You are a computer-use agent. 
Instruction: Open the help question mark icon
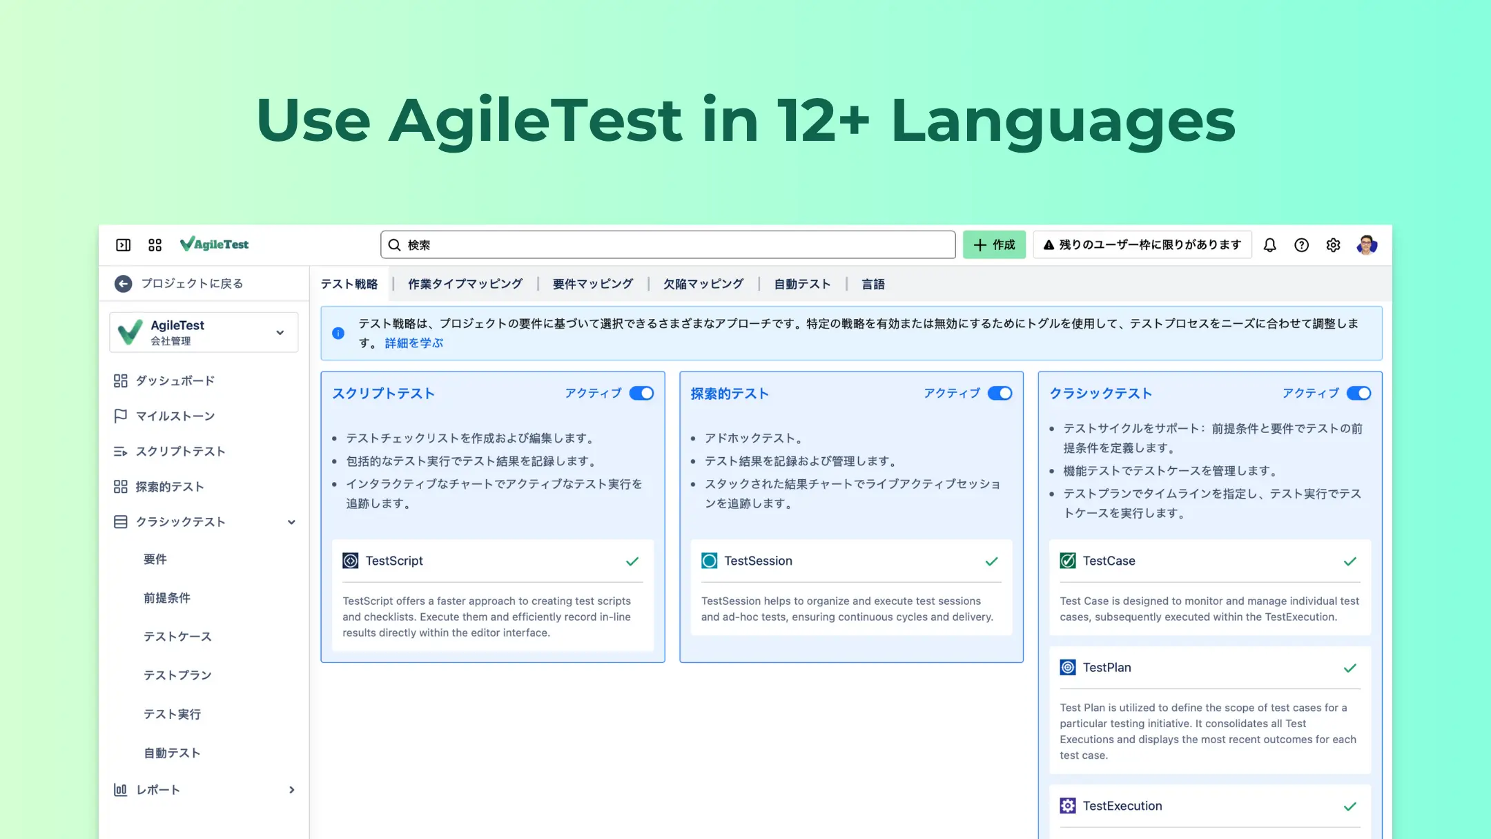(x=1301, y=245)
